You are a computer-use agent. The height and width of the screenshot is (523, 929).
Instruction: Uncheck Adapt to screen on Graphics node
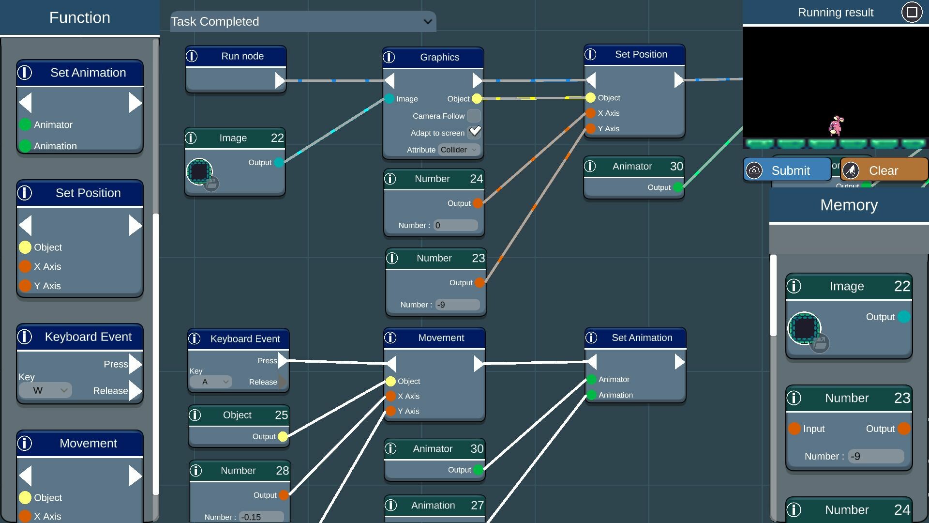click(475, 132)
